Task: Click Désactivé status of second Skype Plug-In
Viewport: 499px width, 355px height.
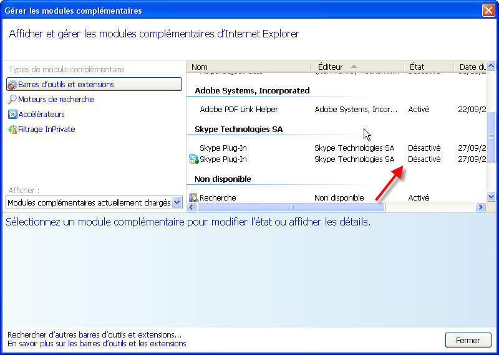Action: [424, 159]
